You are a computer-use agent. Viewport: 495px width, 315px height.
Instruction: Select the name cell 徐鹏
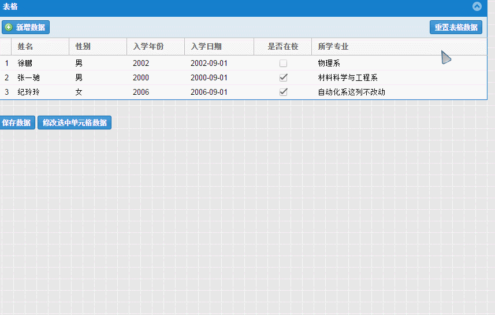[x=40, y=63]
